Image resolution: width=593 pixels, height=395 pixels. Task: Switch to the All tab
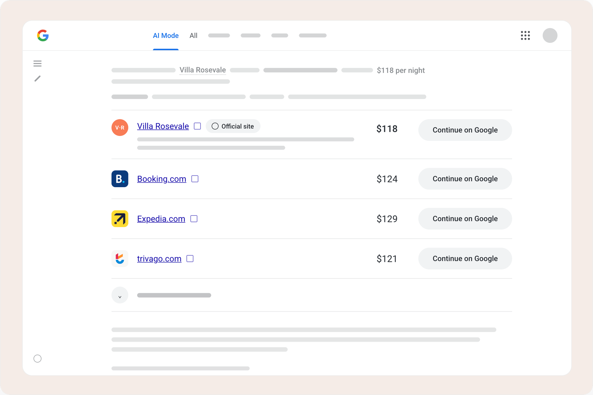click(193, 35)
